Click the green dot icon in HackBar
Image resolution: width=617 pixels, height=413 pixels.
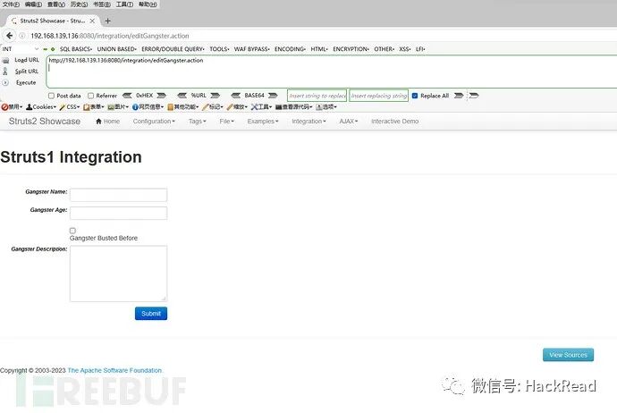(x=53, y=49)
